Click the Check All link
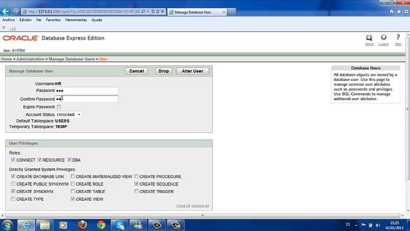Screen dimensions: 410x231 (183, 206)
